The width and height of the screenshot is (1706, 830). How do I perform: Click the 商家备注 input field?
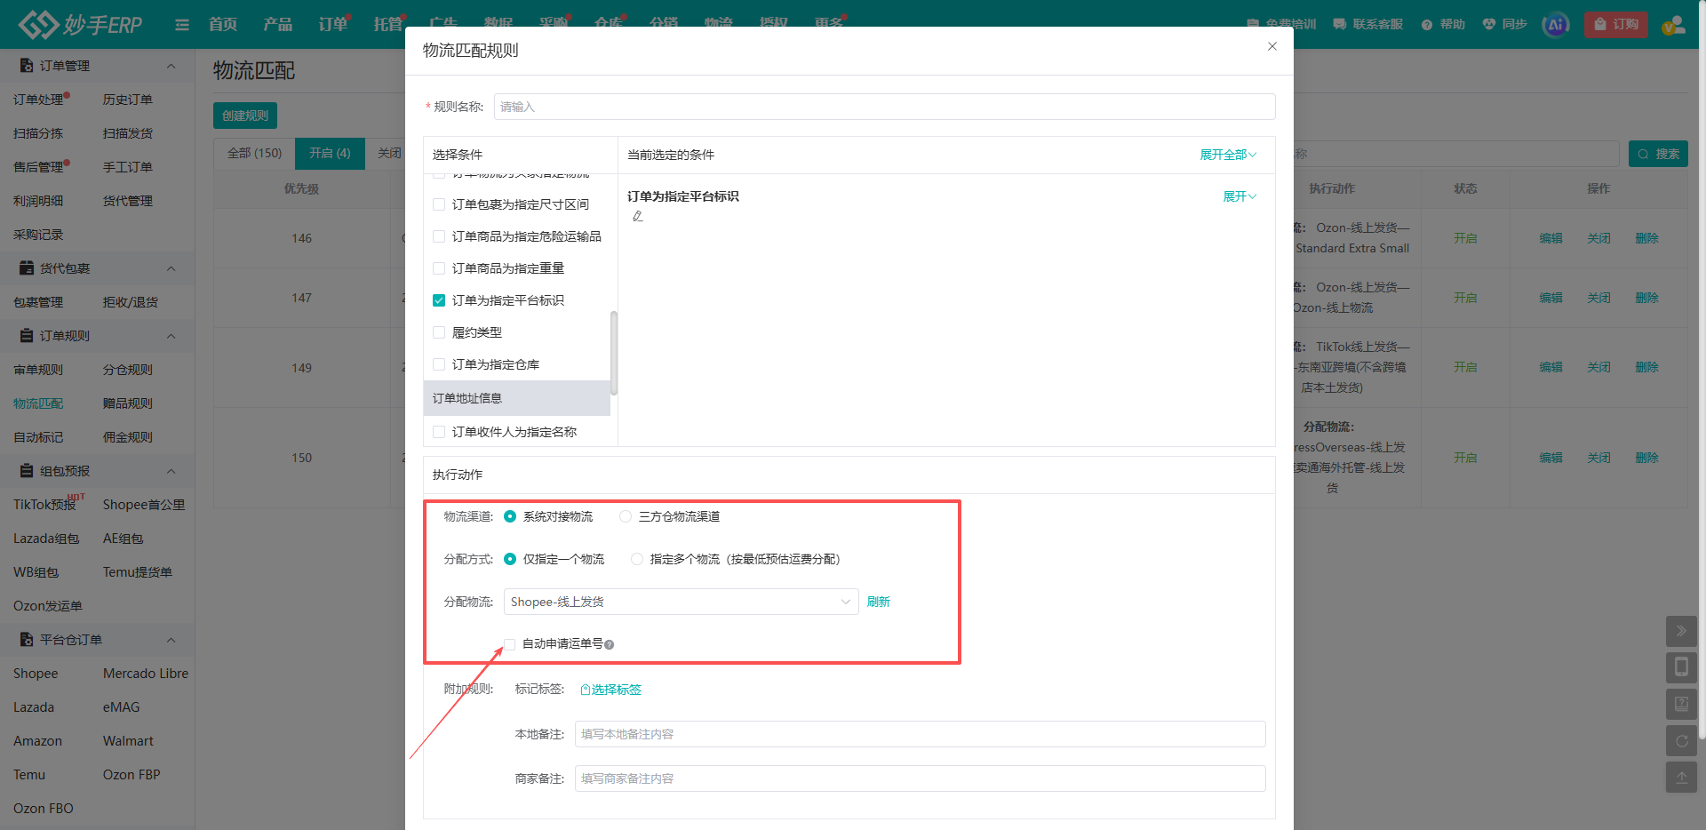point(921,778)
